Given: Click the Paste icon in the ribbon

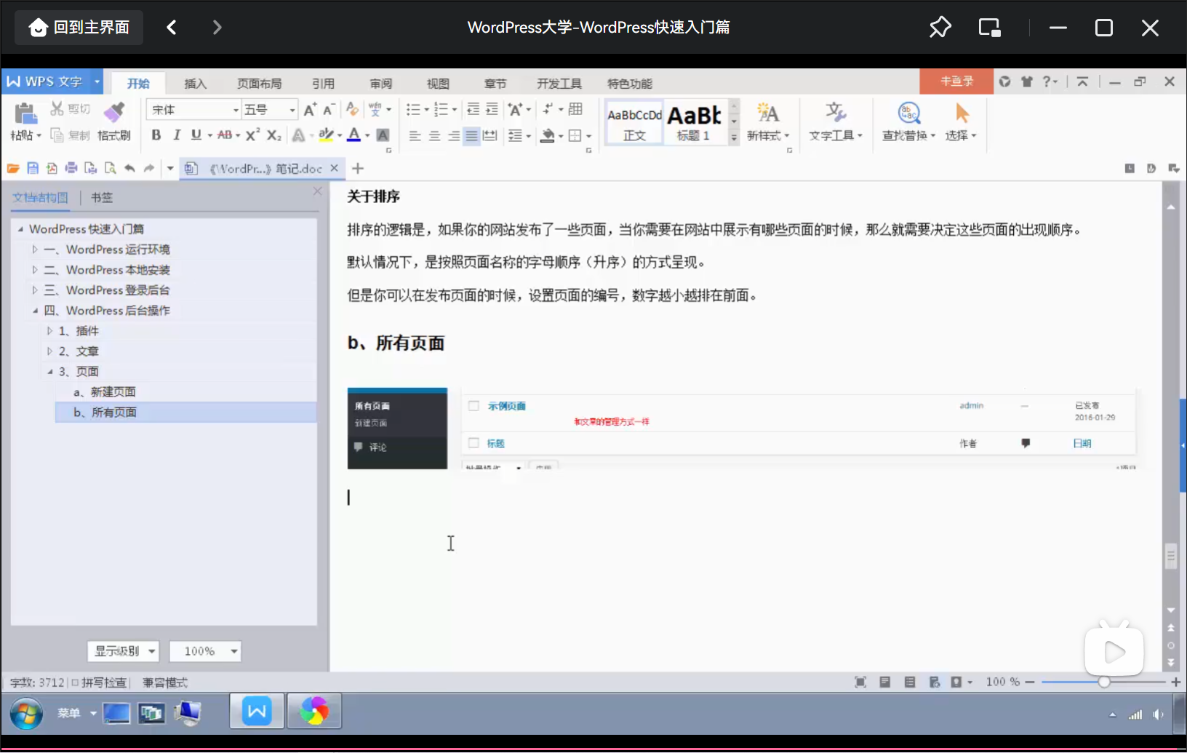Looking at the screenshot, I should tap(25, 113).
